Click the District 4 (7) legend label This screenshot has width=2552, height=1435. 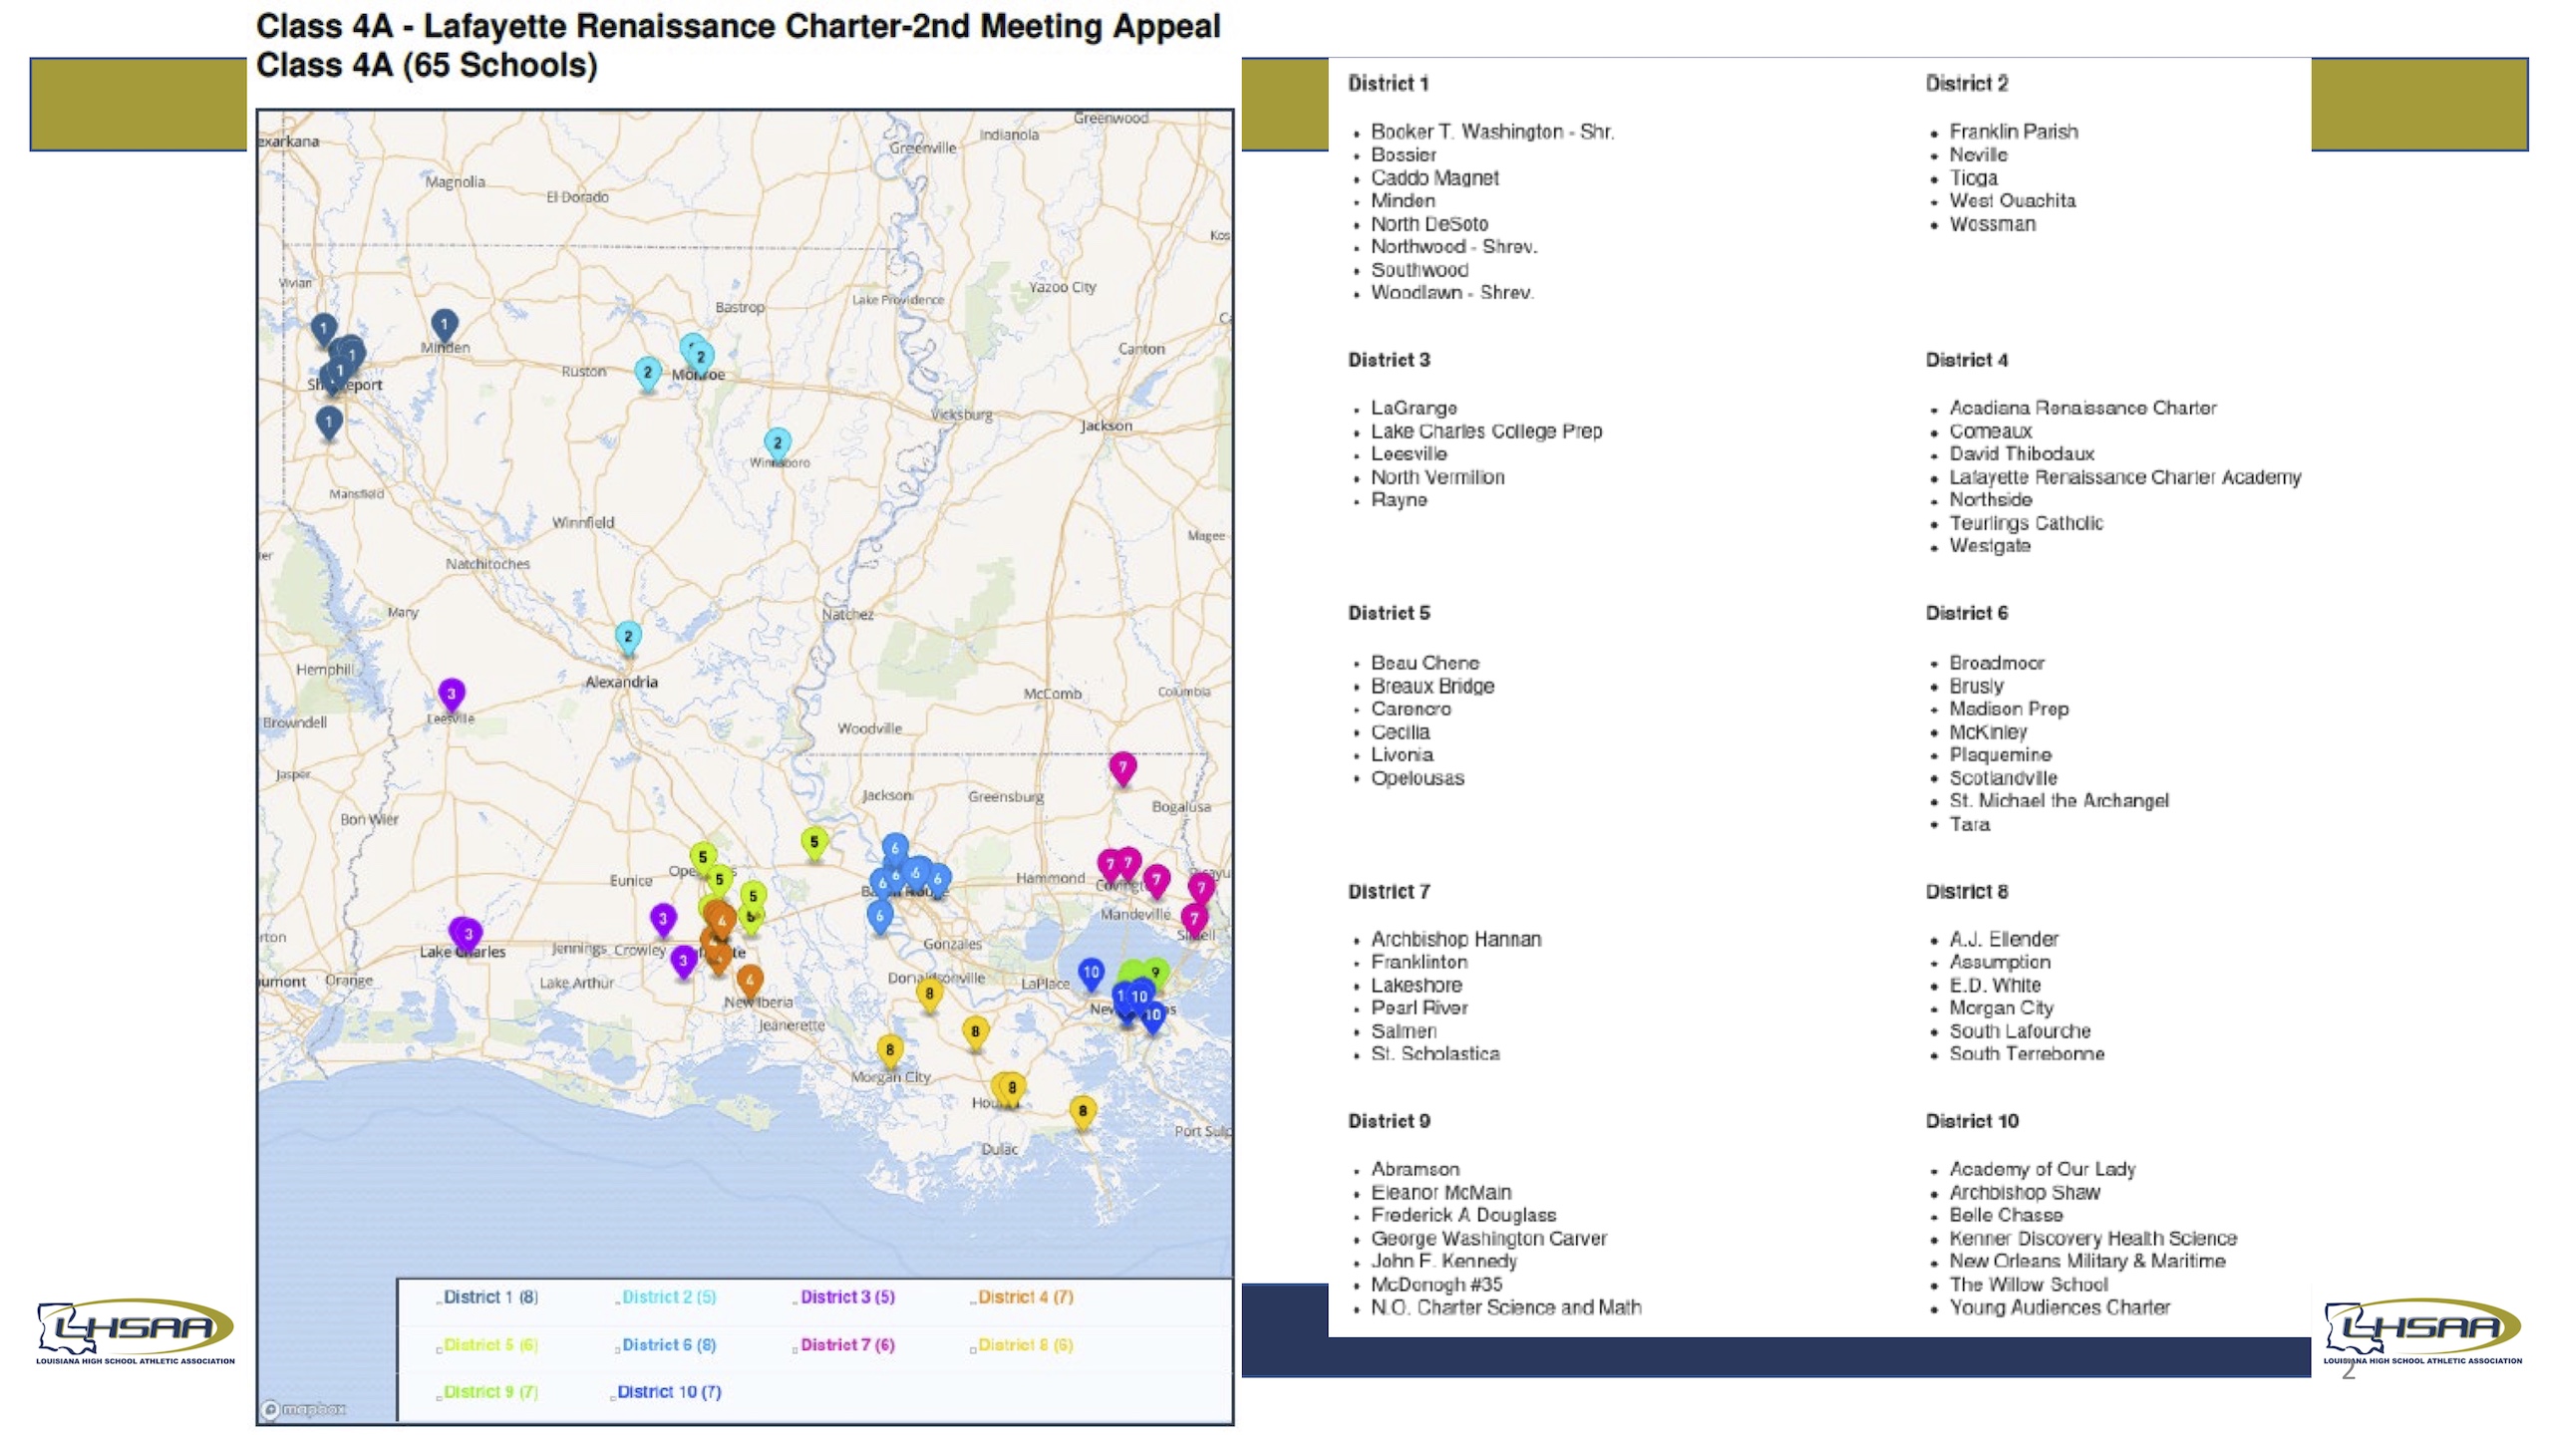(x=1026, y=1296)
